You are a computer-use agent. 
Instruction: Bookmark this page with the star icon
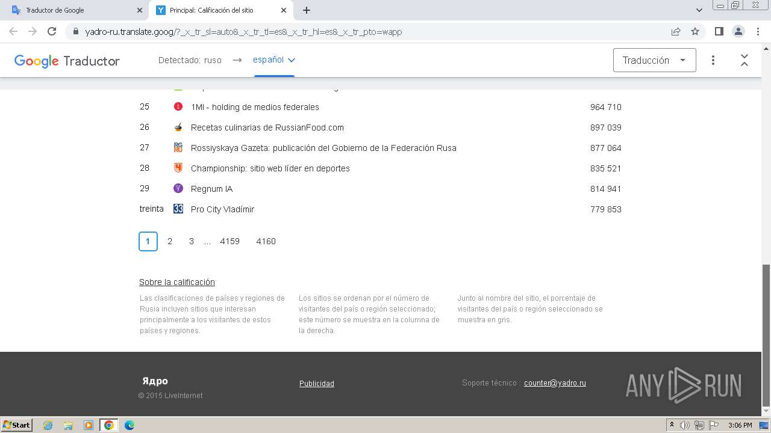[695, 31]
